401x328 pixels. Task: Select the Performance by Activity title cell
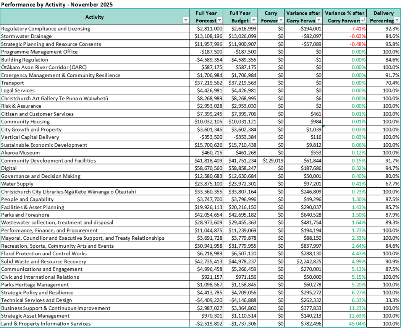point(57,5)
